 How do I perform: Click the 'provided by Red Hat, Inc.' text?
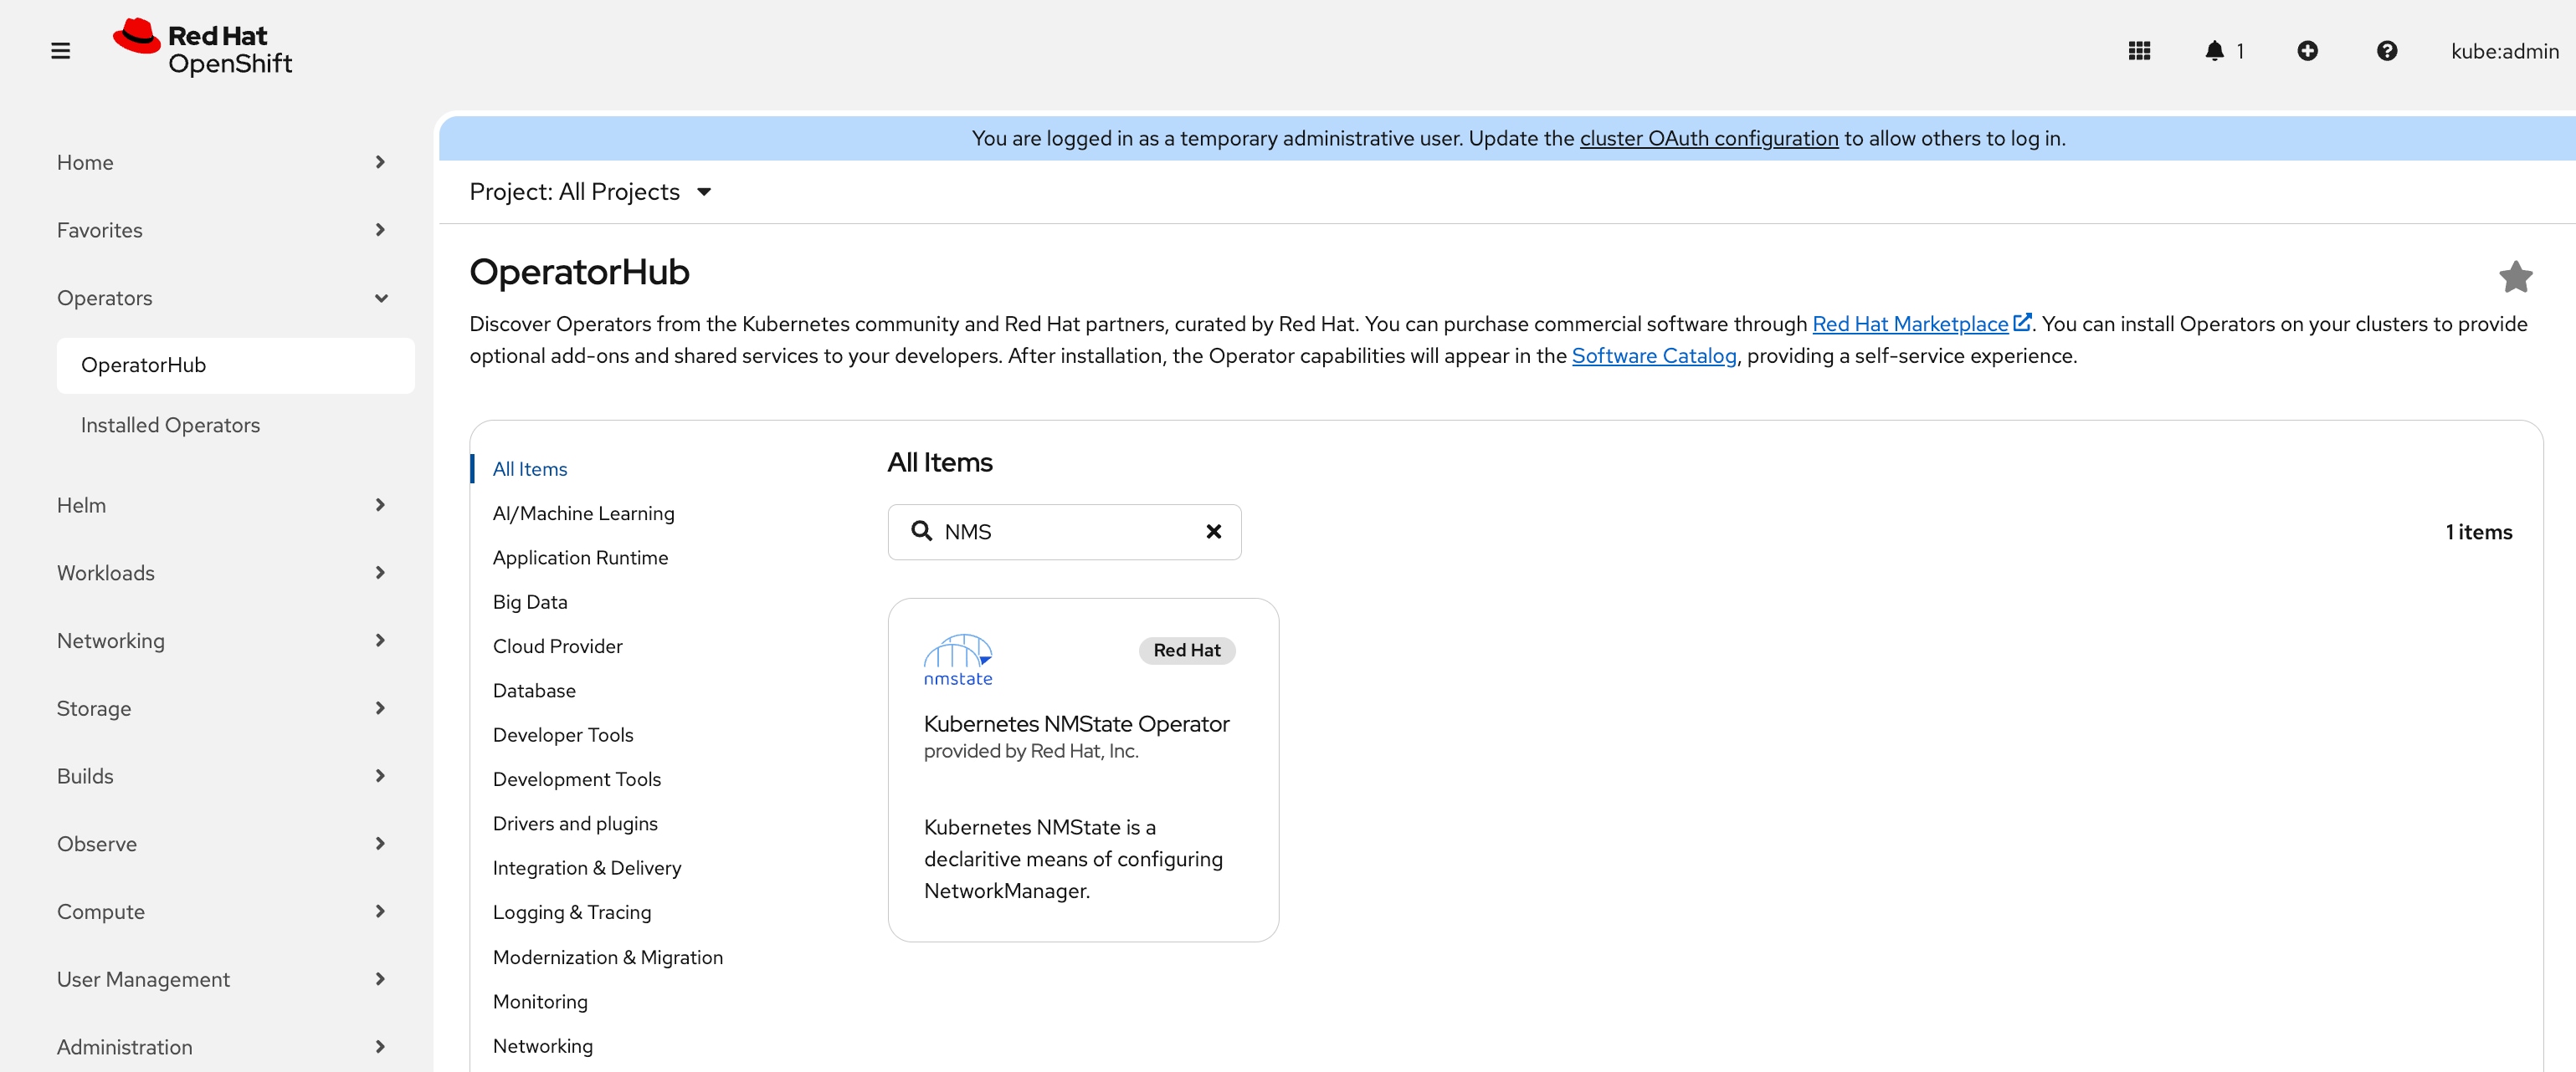click(1030, 751)
